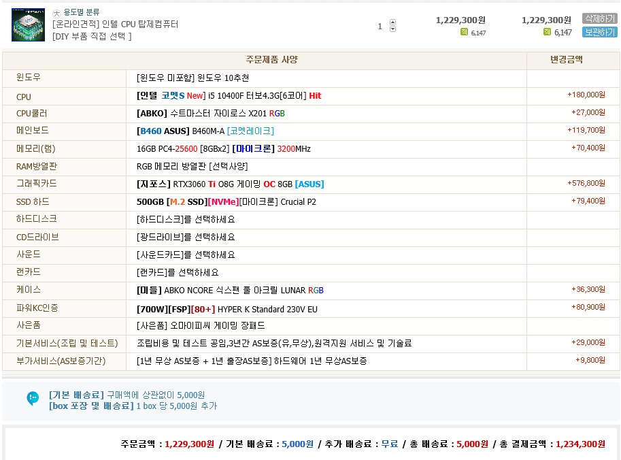This screenshot has height=460, width=621.
Task: Select the RTX3060 Ti graphics card text
Action: pos(230,184)
